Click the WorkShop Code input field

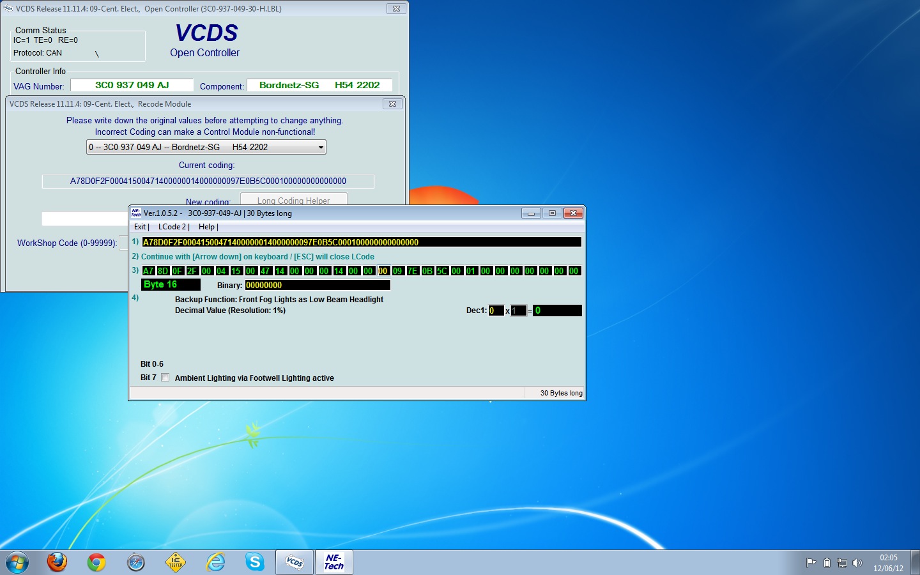(124, 243)
